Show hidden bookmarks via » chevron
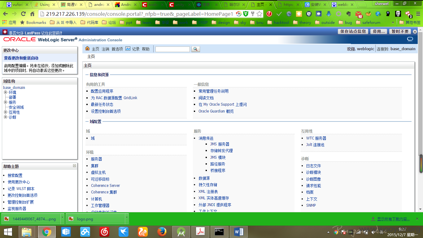Image resolution: width=423 pixels, height=238 pixels. pyautogui.click(x=393, y=22)
